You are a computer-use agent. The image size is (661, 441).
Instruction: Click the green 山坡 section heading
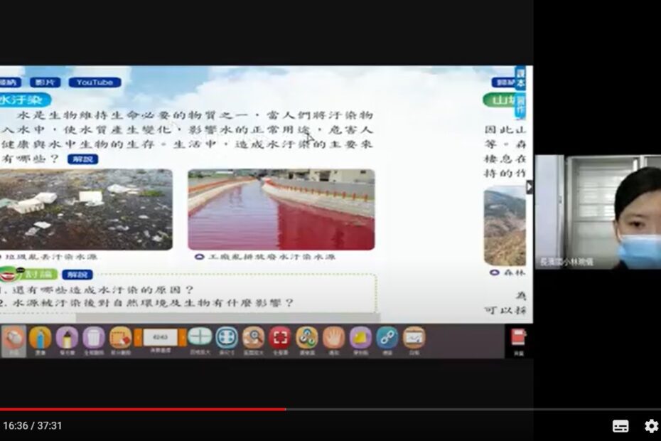point(500,100)
